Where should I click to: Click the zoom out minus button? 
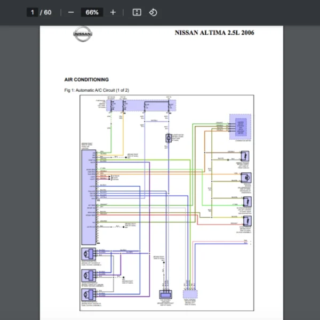(71, 12)
